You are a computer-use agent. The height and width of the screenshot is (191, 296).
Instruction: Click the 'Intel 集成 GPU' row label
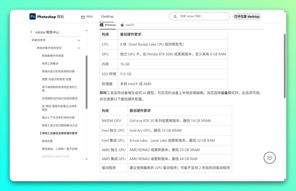[113, 140]
